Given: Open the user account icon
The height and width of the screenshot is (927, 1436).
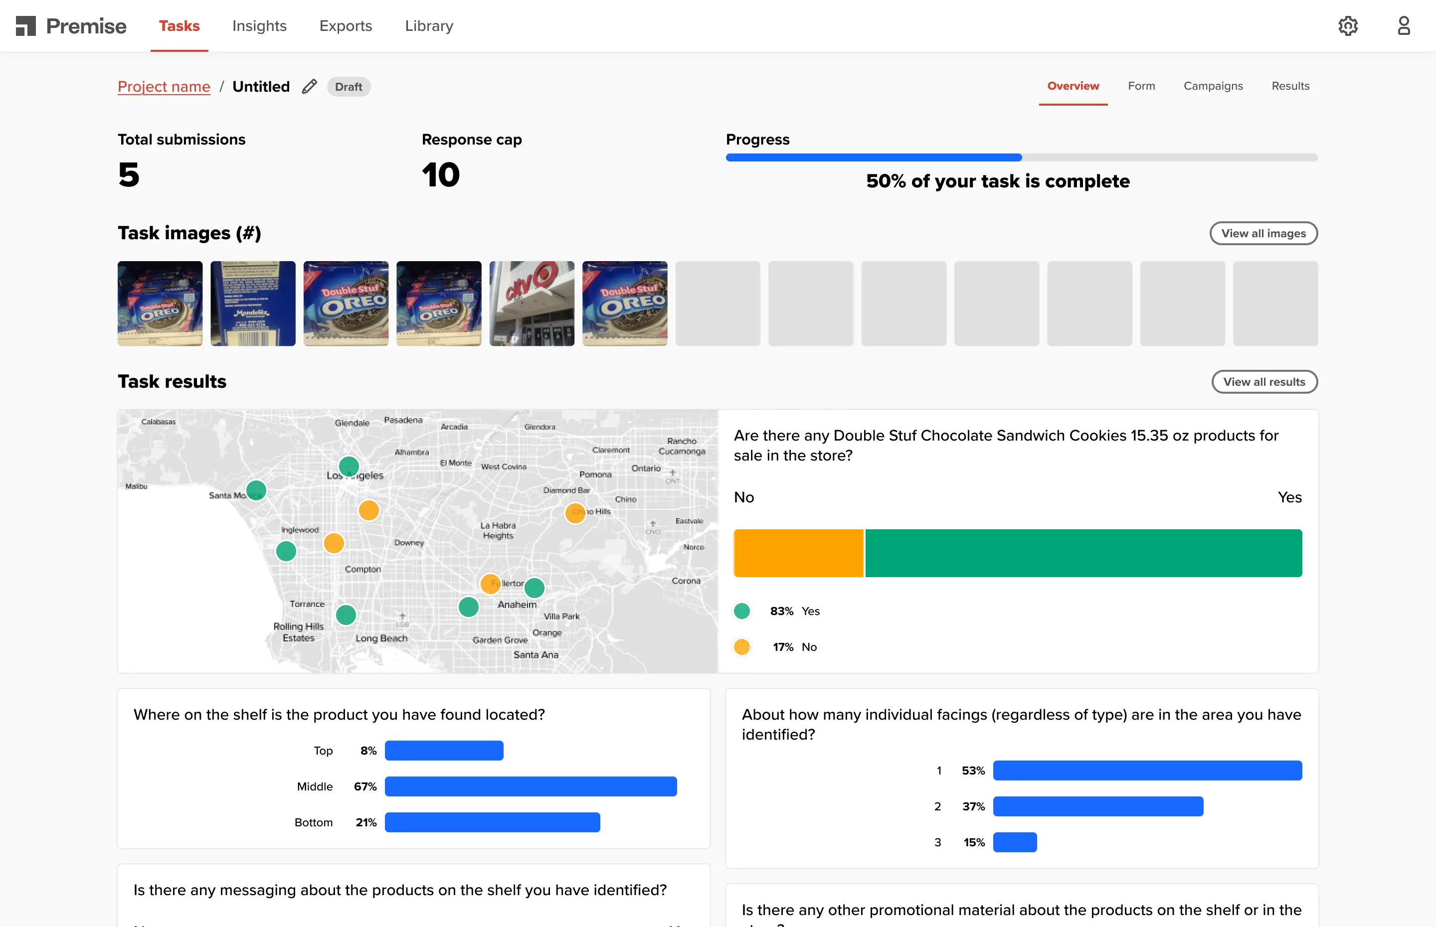Looking at the screenshot, I should click(1404, 25).
